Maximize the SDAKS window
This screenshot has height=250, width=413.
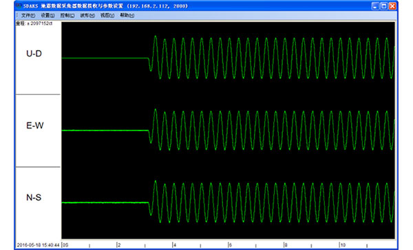pos(384,6)
